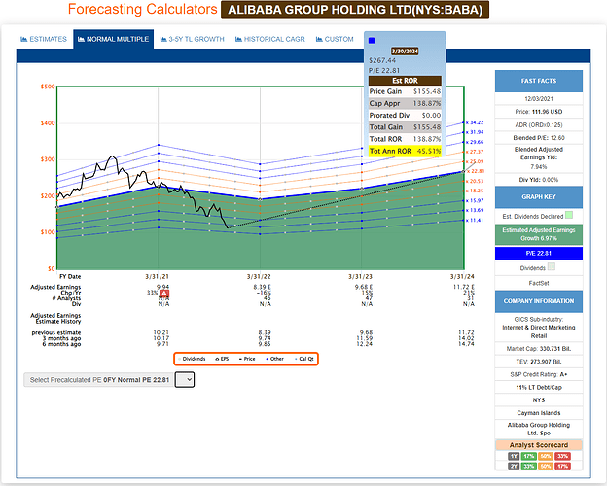
Task: Click the x 22.81 multiple label
Action: click(x=475, y=171)
